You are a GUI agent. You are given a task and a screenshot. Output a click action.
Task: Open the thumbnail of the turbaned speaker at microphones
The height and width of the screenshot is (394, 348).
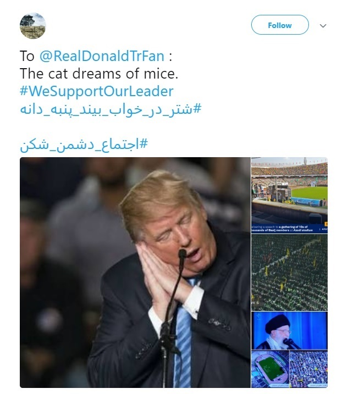pos(289,331)
